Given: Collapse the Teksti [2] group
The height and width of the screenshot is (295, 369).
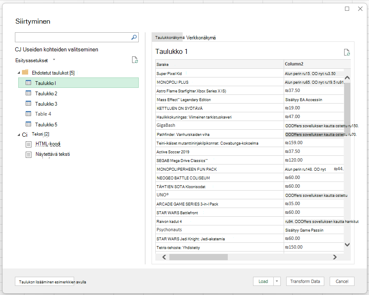Looking at the screenshot, I should pos(19,135).
